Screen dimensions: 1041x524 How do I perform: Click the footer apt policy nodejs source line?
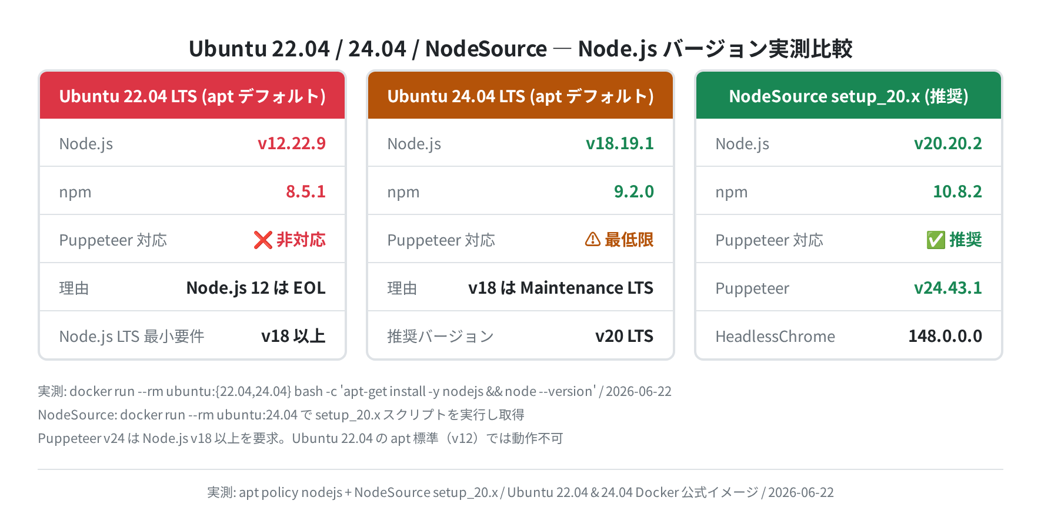520,492
